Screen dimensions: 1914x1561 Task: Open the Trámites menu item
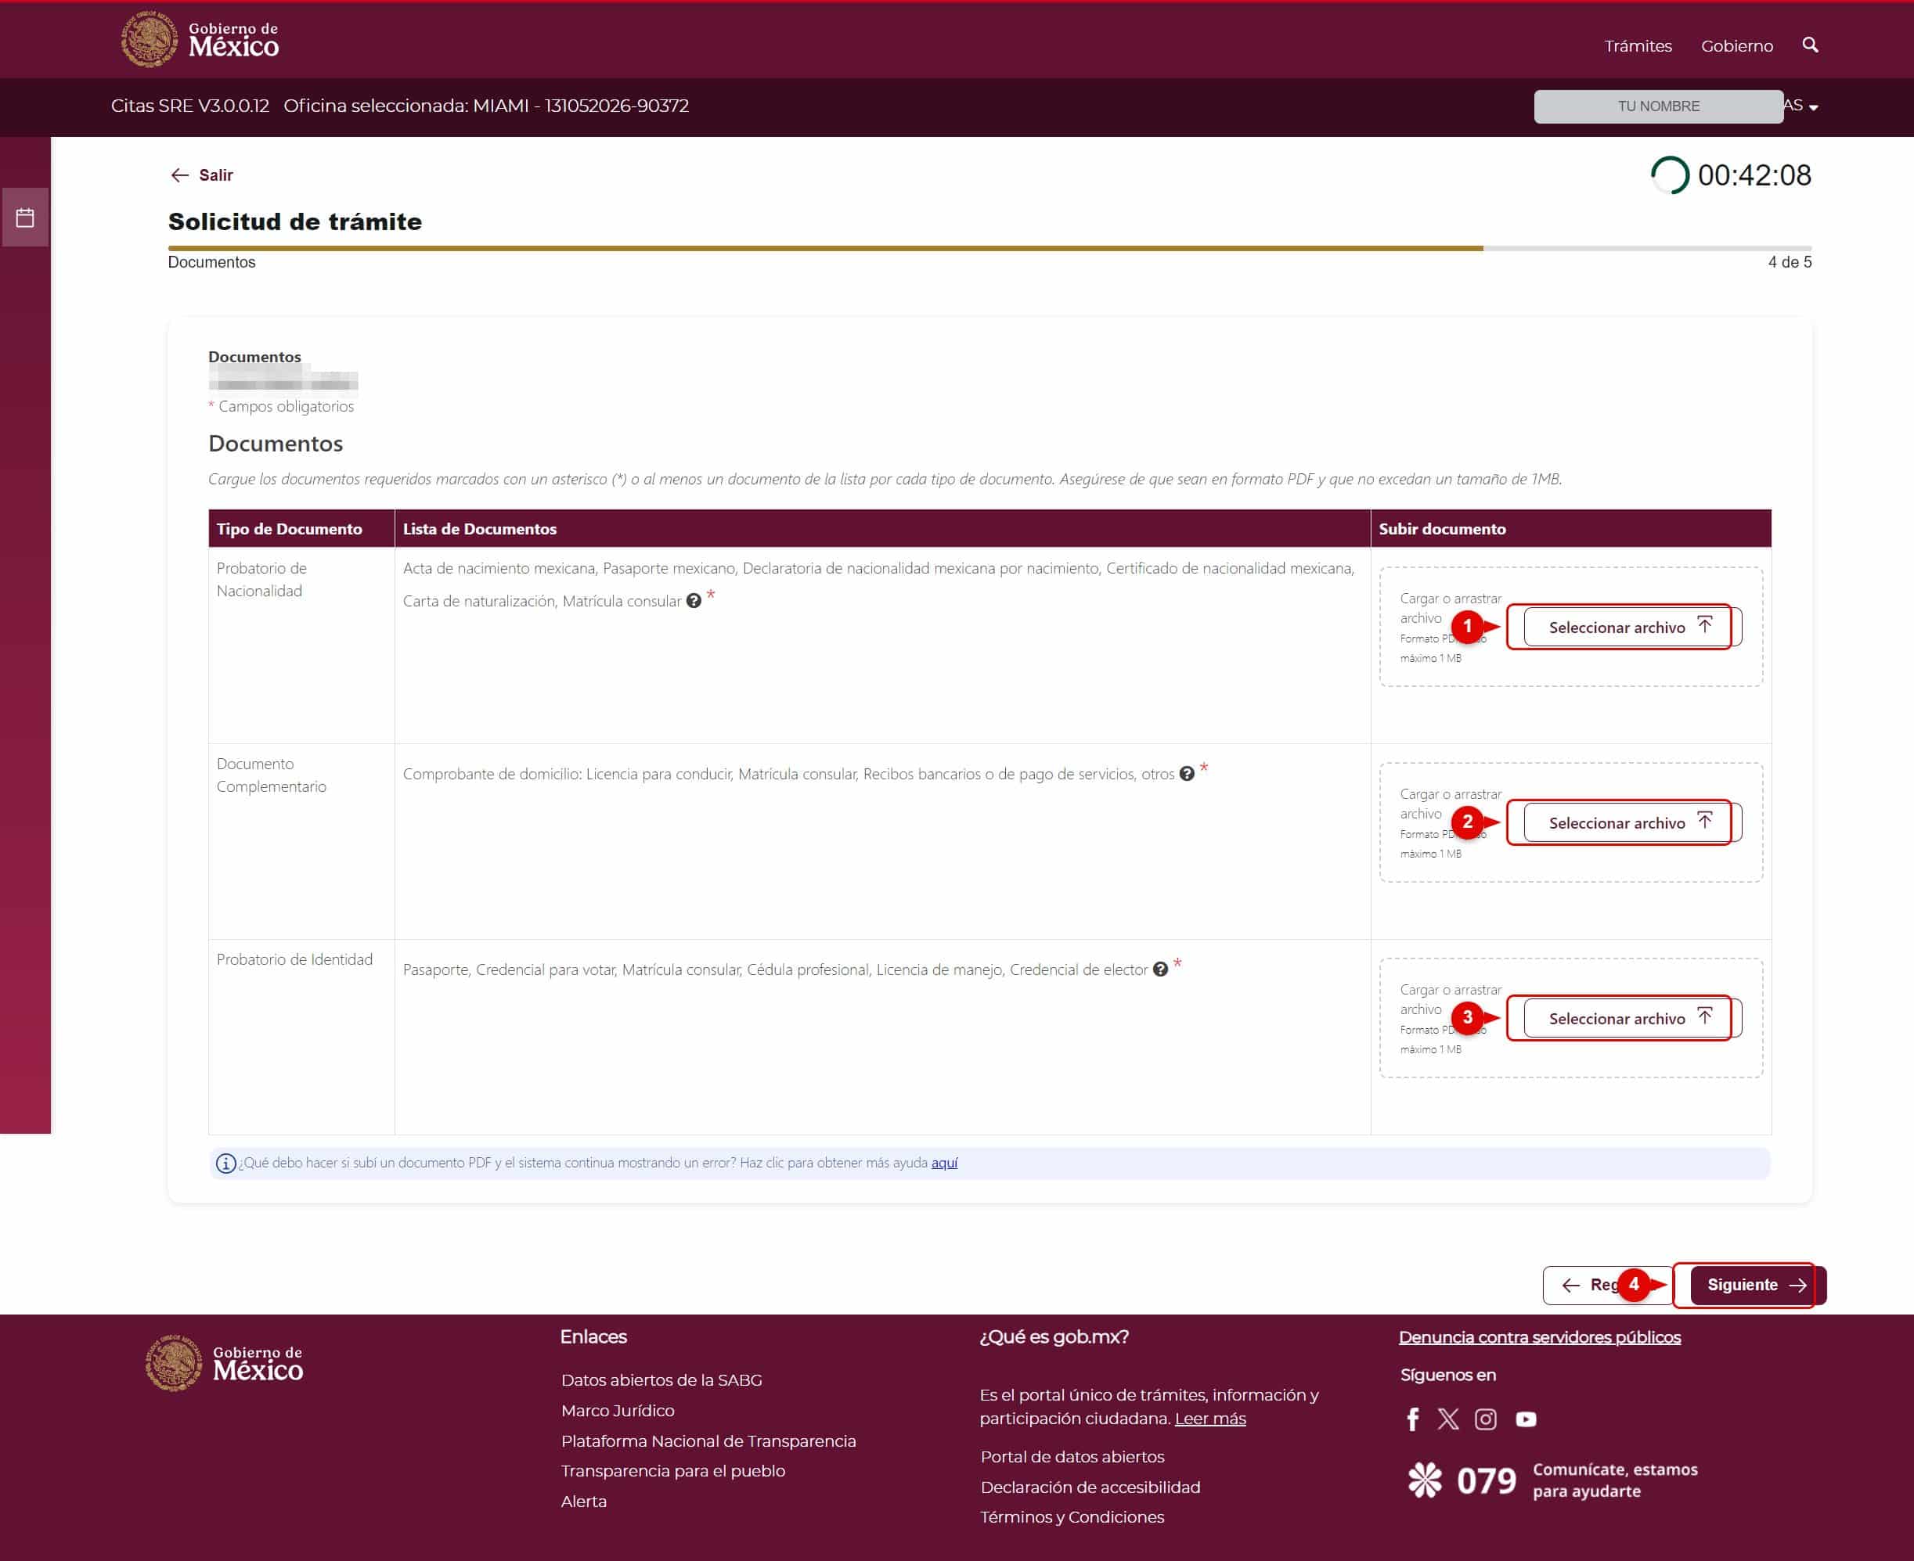click(x=1638, y=46)
